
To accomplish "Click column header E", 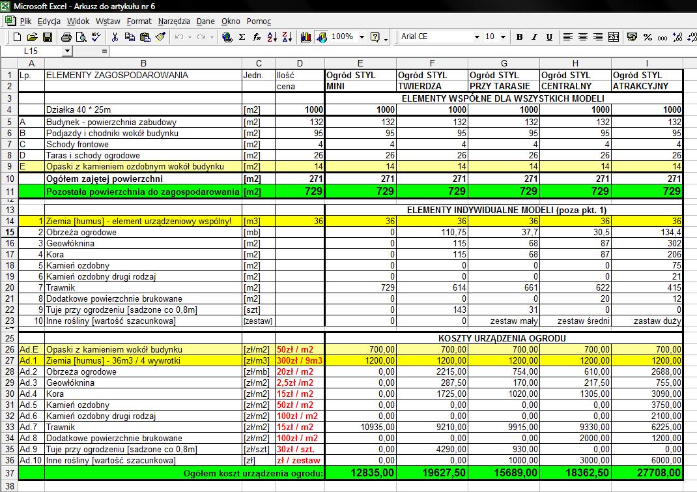I will [360, 63].
